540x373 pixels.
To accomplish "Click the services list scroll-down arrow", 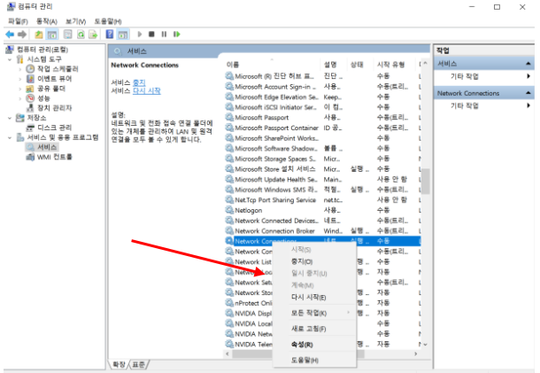I will click(426, 344).
